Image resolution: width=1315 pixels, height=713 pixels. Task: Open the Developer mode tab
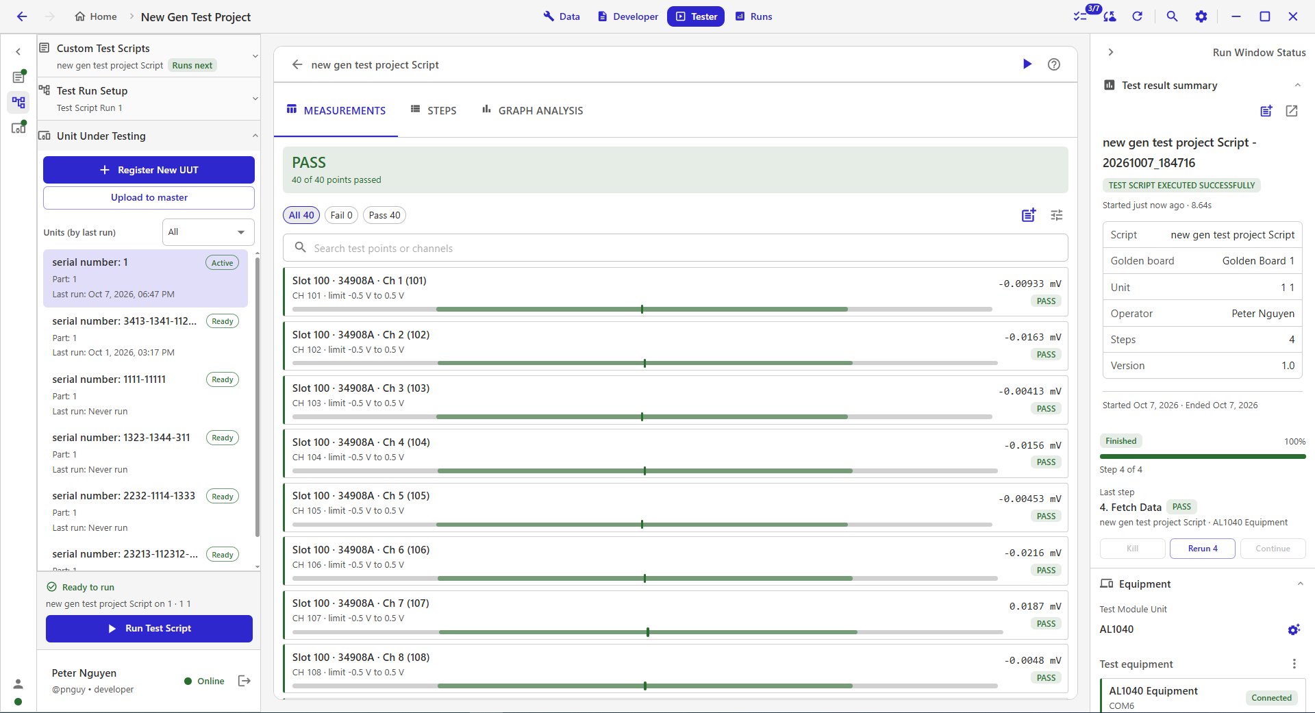point(627,16)
